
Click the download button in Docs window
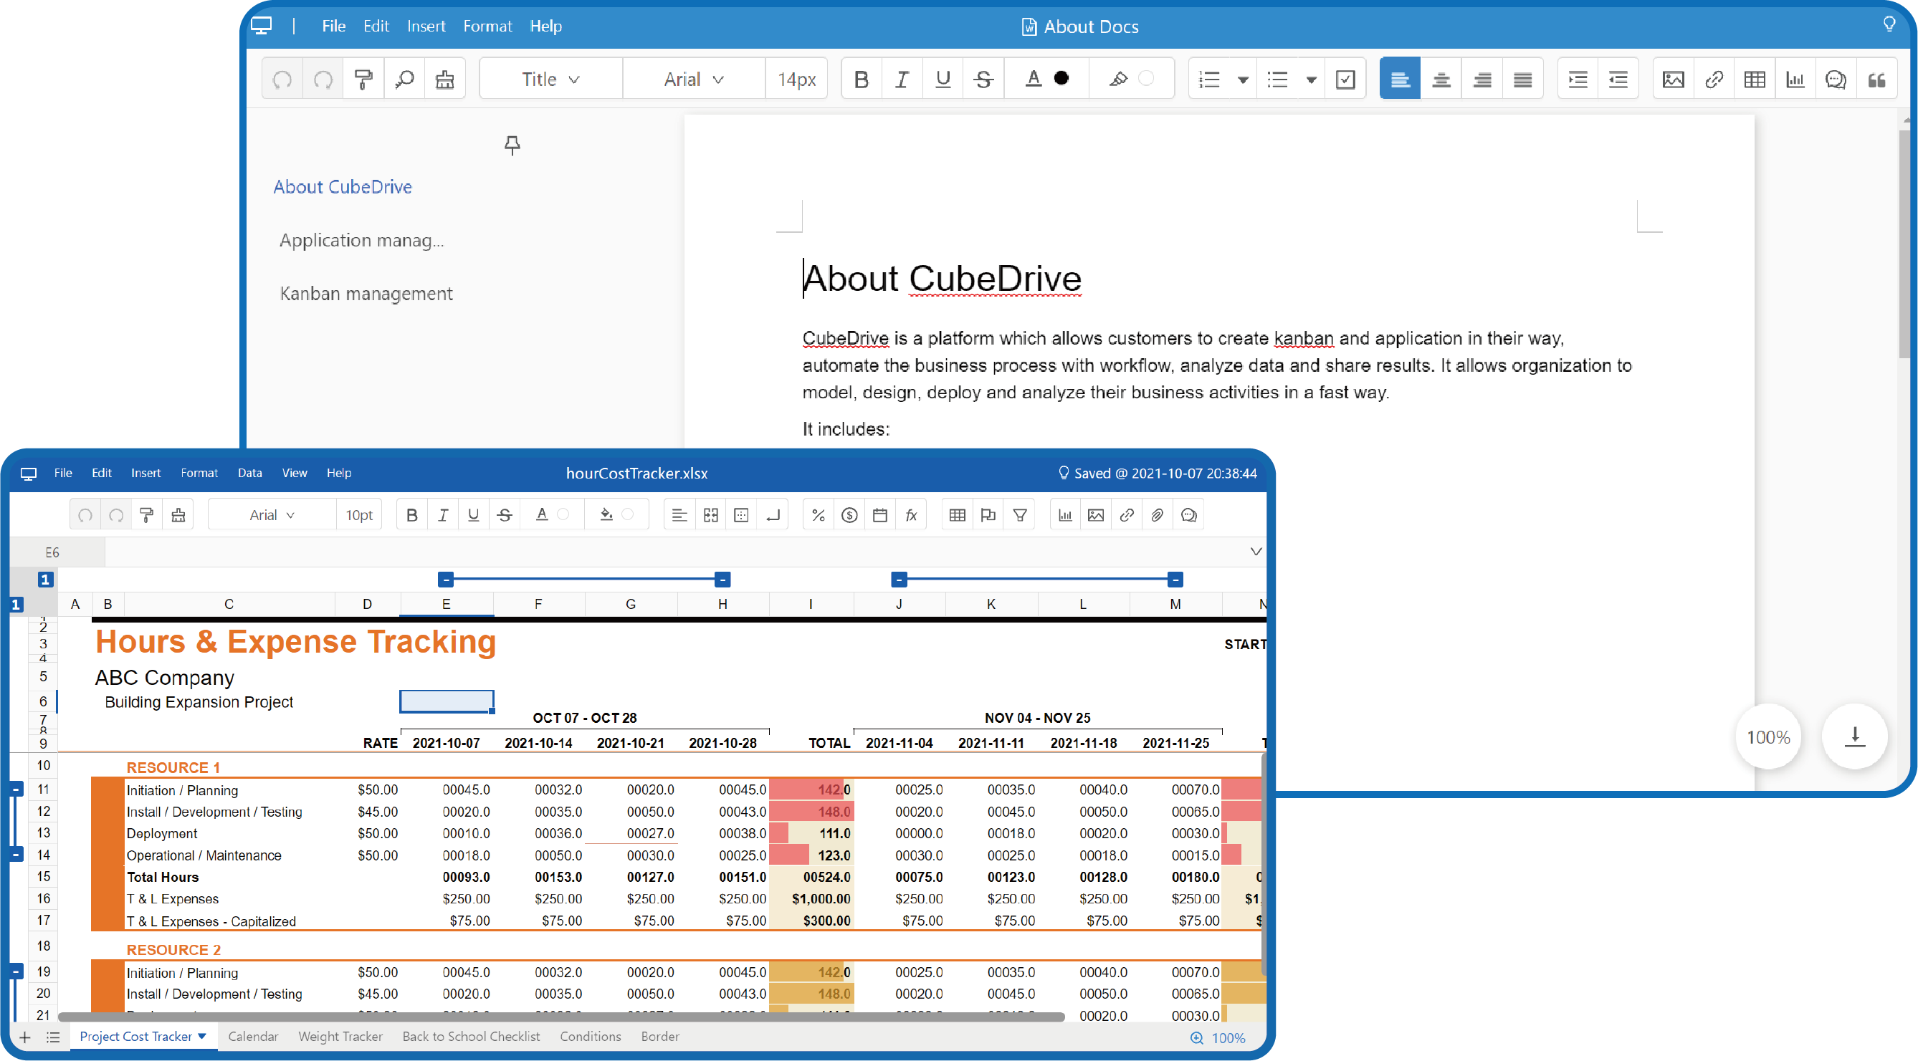1855,736
